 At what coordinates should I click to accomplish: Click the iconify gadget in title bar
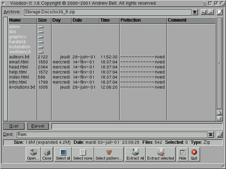pyautogui.click(x=210, y=4)
